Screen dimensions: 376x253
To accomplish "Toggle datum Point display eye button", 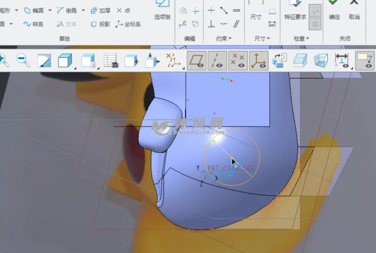I will [x=238, y=60].
